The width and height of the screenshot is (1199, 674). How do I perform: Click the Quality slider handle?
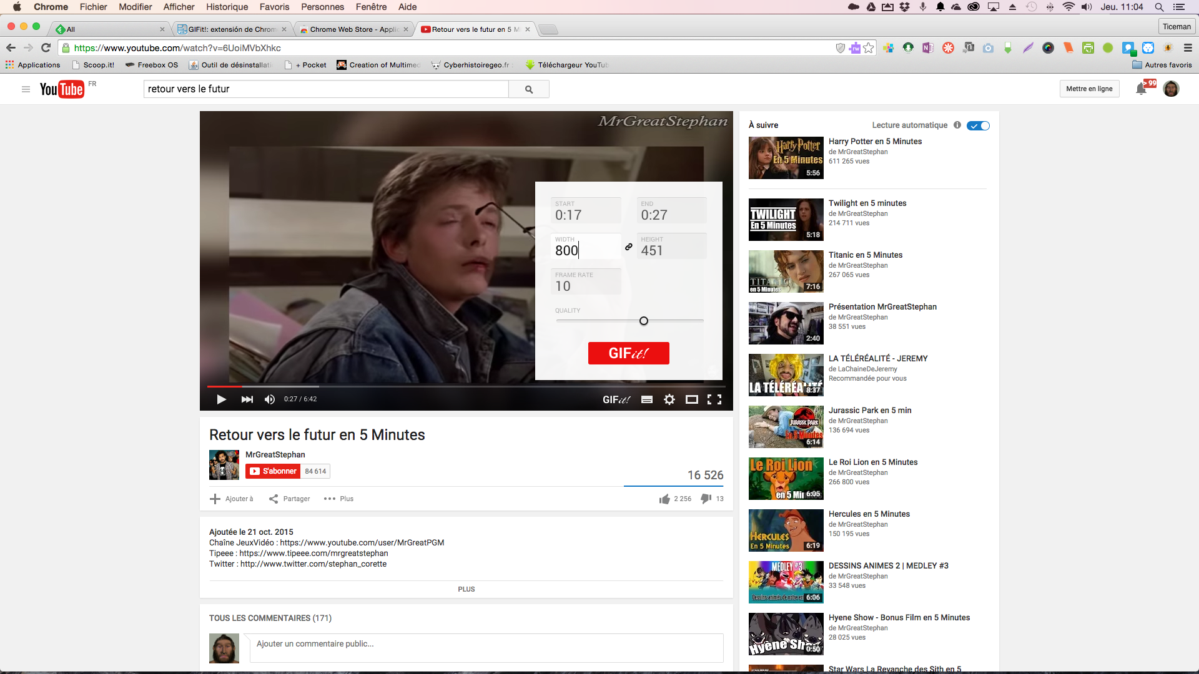(x=644, y=321)
